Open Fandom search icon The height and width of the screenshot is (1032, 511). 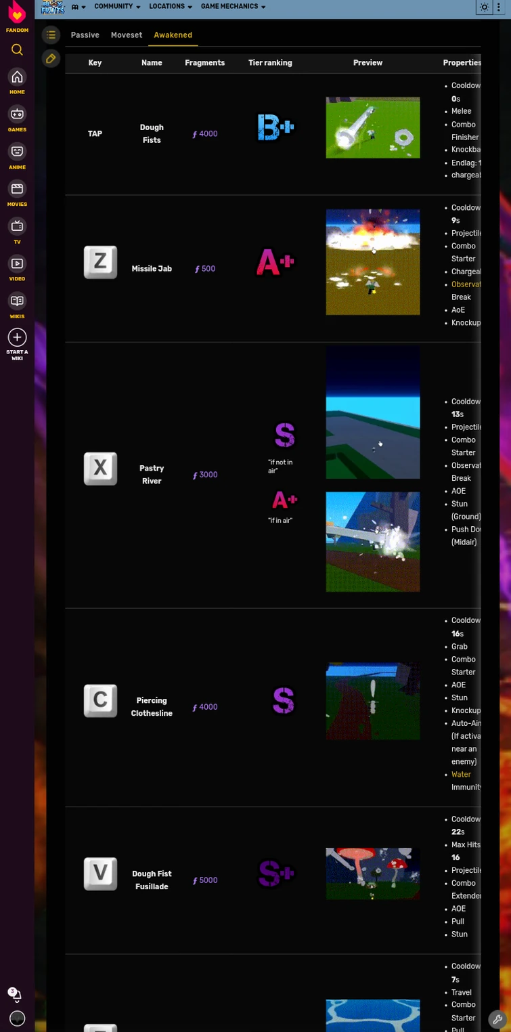point(17,49)
